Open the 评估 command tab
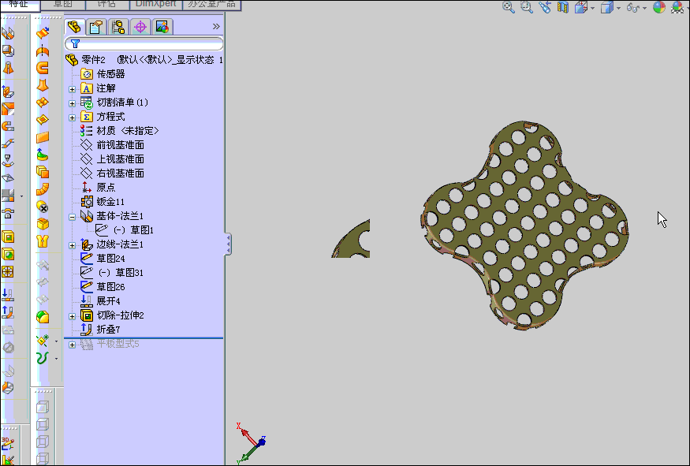This screenshot has height=466, width=690. (107, 4)
